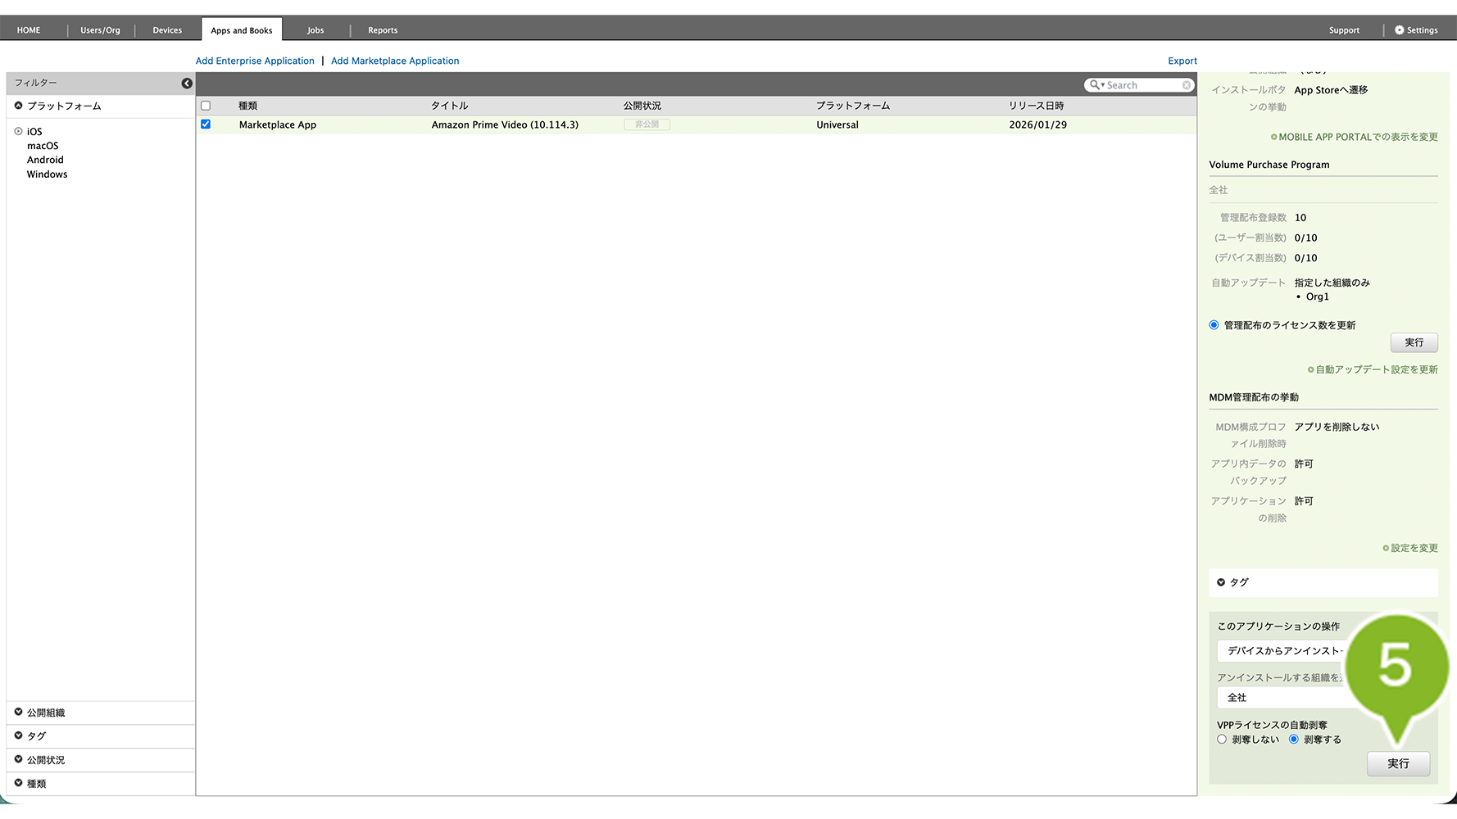Click Add Marketplace Application link
The height and width of the screenshot is (819, 1457).
point(395,61)
